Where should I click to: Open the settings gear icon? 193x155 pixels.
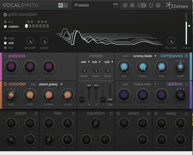(151, 5)
